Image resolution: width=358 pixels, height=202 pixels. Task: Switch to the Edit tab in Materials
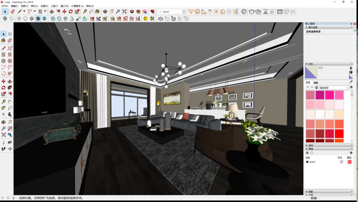coord(316,83)
